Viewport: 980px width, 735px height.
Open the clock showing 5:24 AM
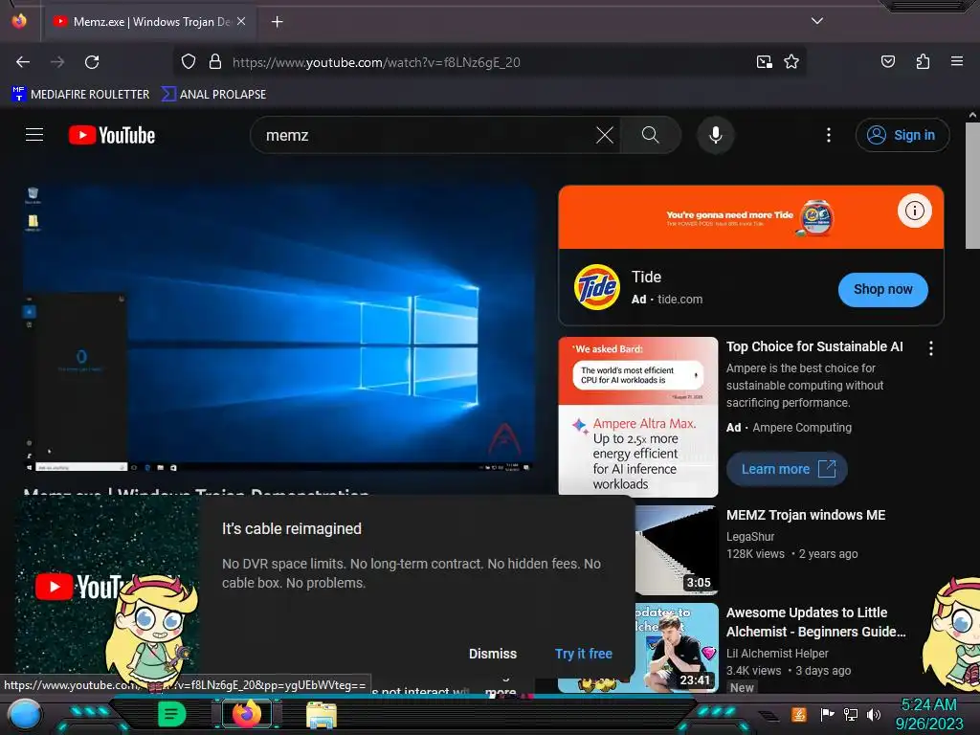coord(928,714)
